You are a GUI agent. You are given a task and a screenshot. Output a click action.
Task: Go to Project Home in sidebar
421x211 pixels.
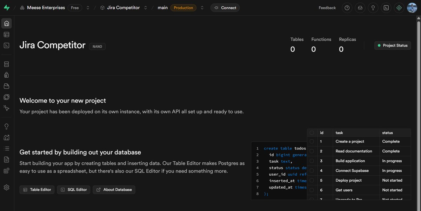(6, 24)
